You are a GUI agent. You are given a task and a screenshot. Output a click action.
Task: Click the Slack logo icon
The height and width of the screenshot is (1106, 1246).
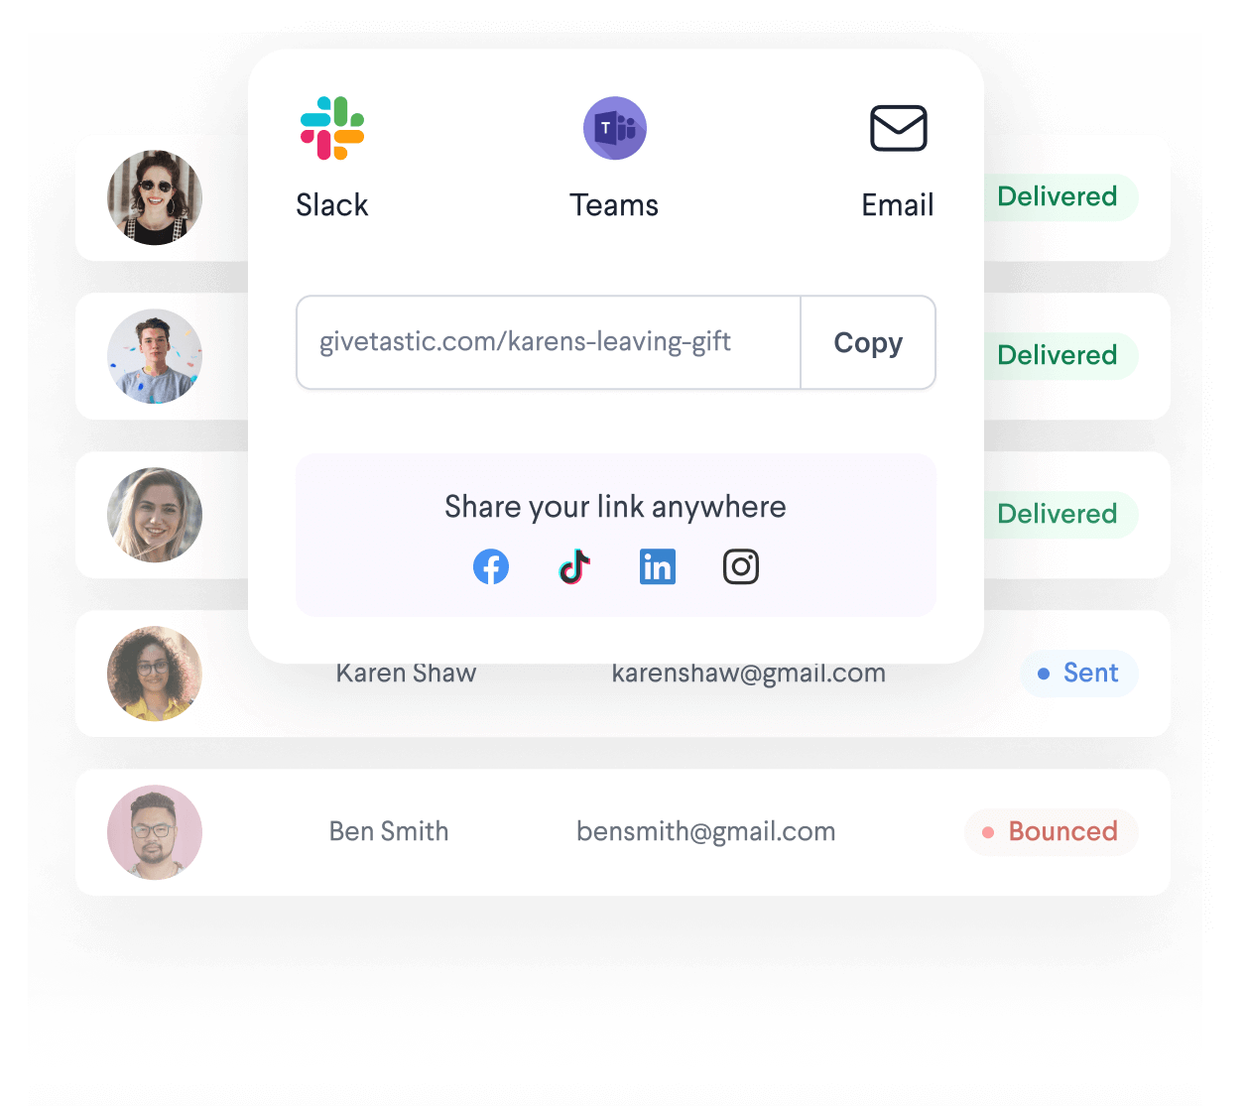click(332, 128)
